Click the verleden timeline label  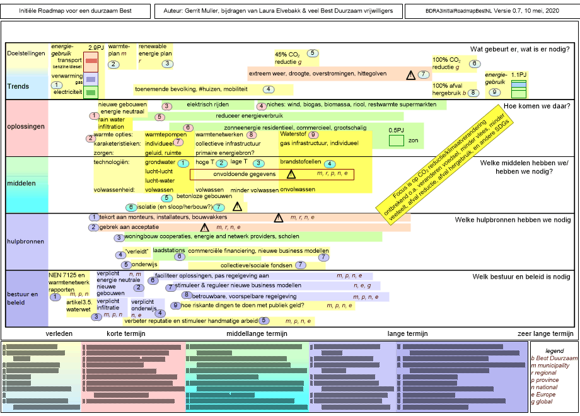coord(59,333)
